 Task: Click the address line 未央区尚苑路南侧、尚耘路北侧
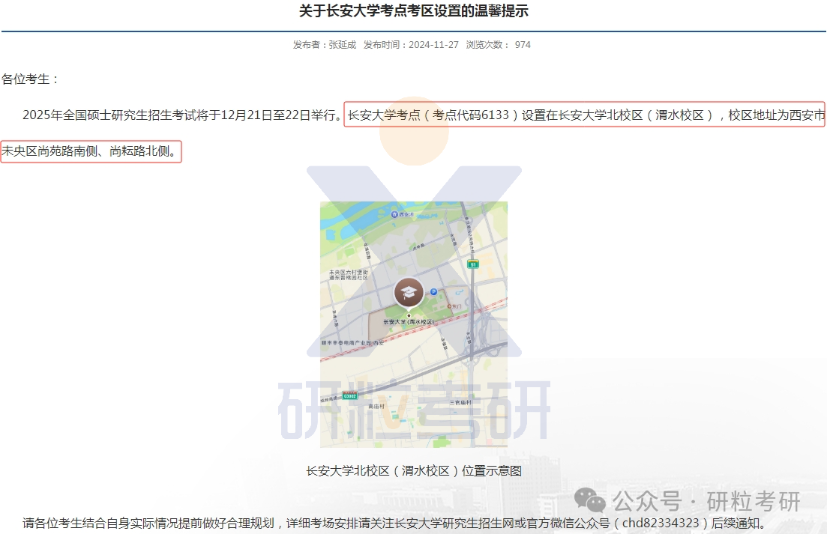88,151
